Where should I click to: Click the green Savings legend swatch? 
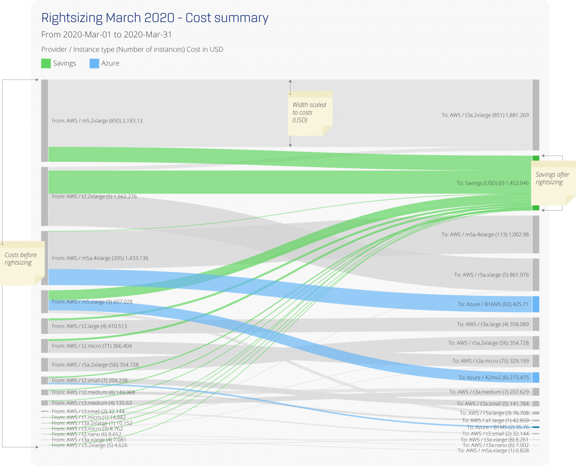click(46, 63)
